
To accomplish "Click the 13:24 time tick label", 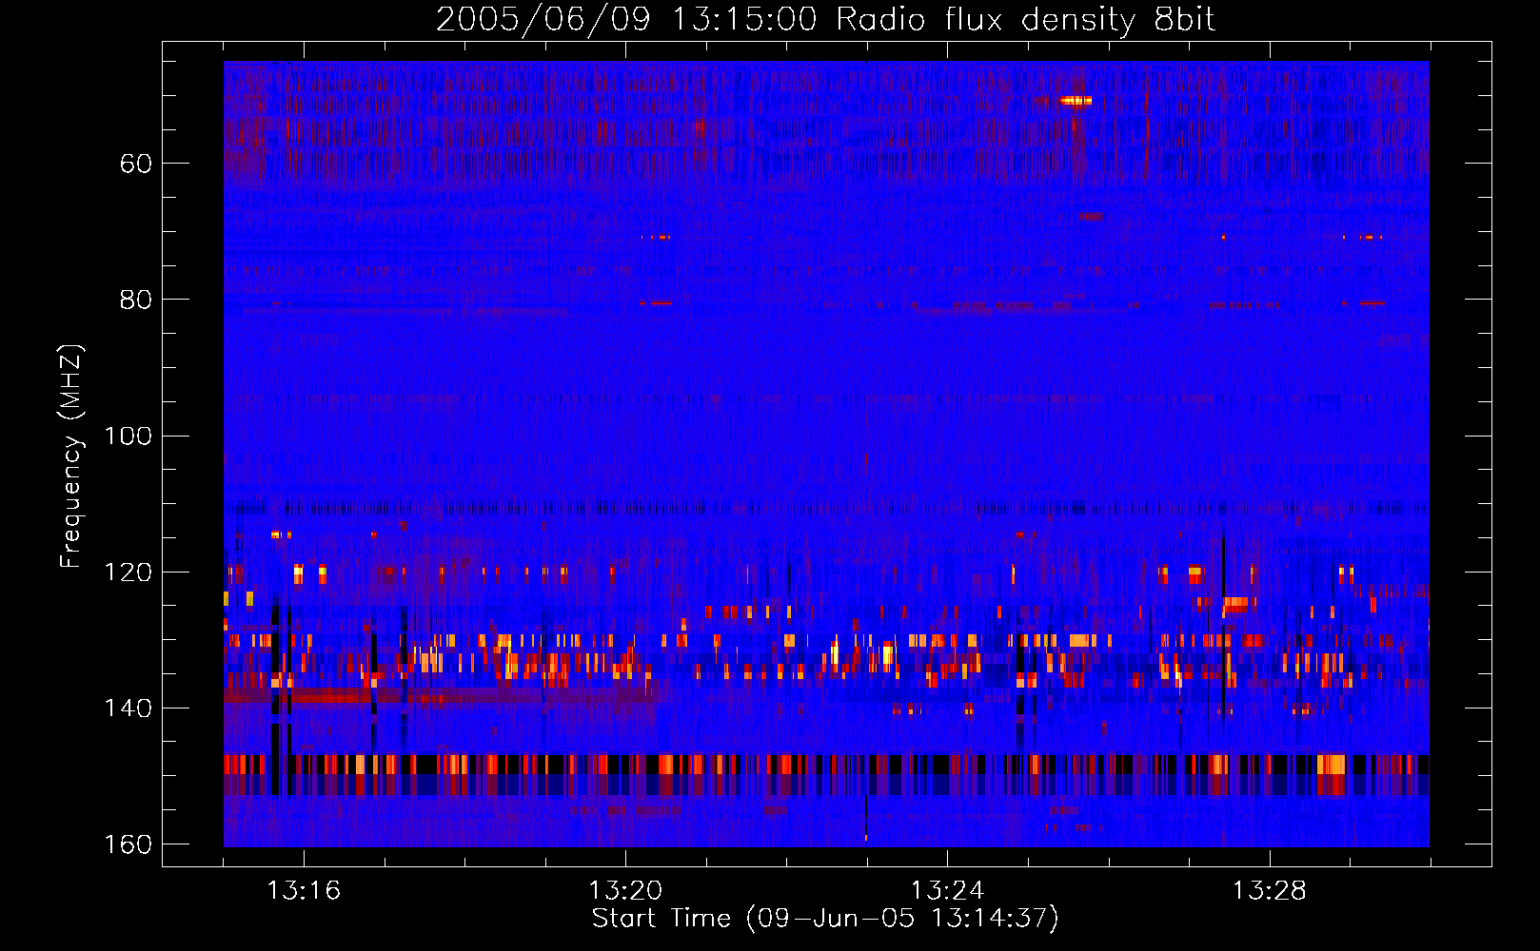I will coord(947,891).
